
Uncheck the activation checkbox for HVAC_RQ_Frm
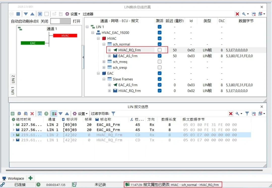click(x=159, y=50)
